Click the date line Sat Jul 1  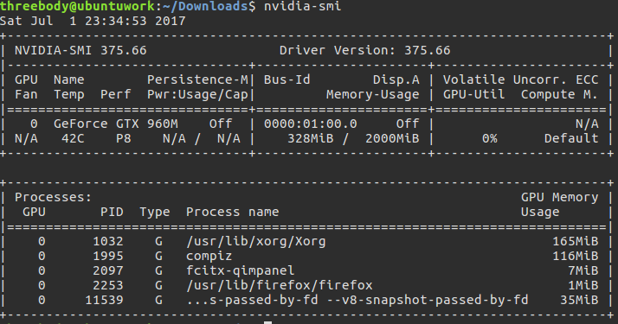93,21
